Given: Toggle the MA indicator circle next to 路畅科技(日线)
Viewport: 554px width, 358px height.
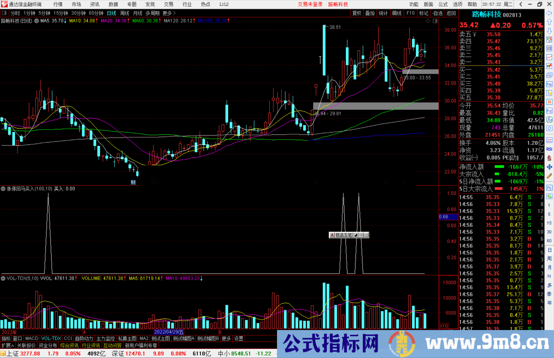Looking at the screenshot, I should [x=37, y=21].
